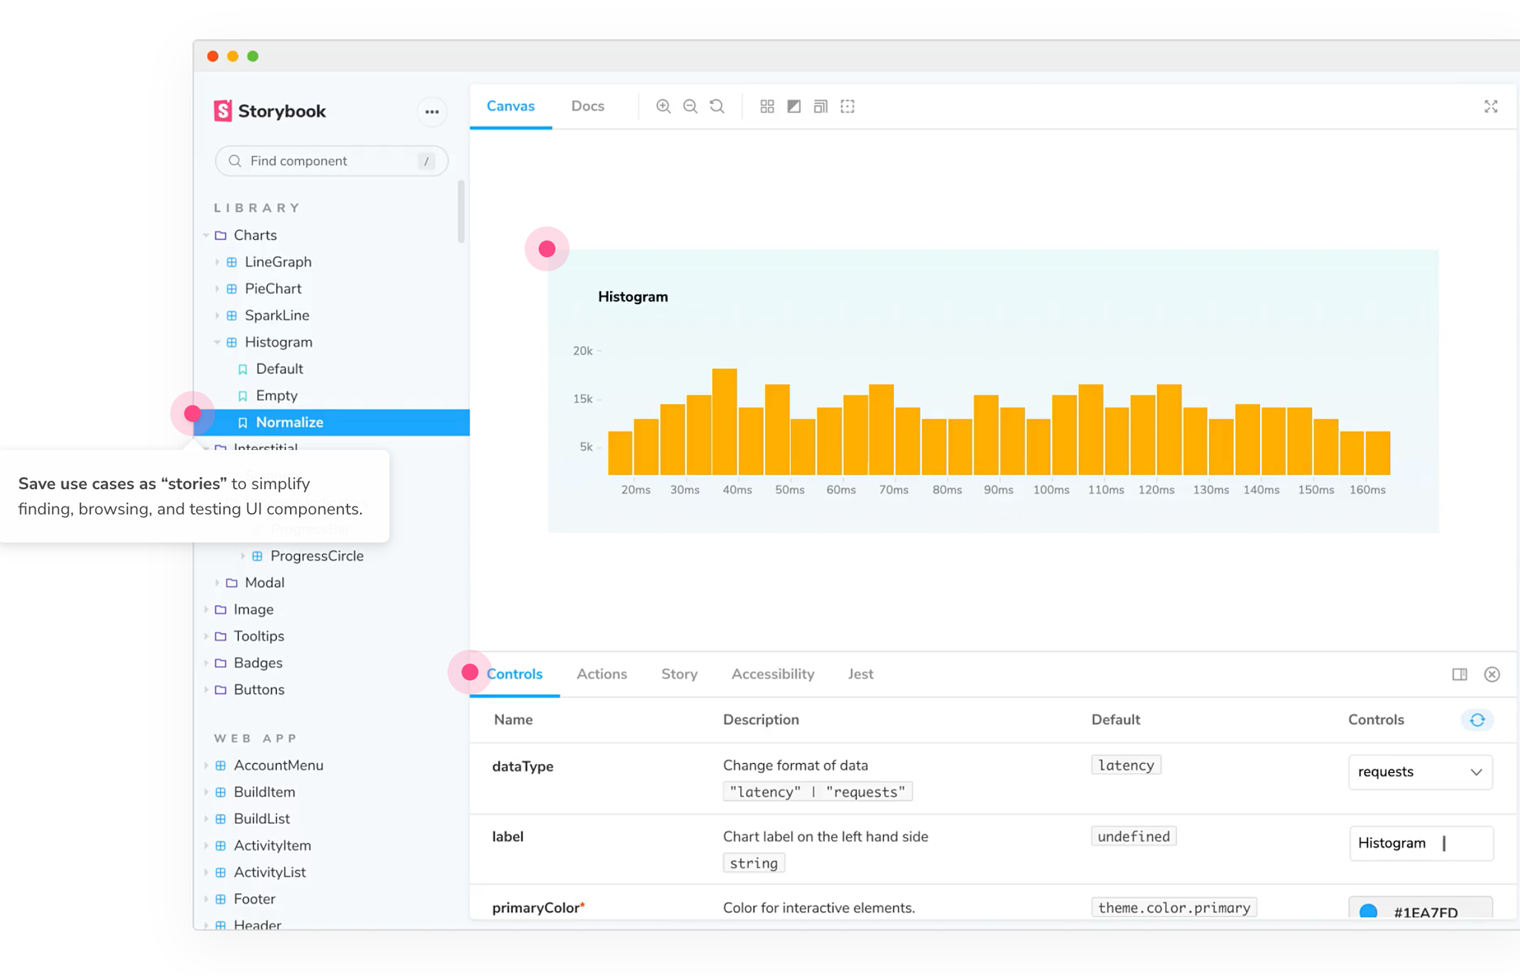Click the search magnifier icon in Find component
The image size is (1520, 977).
(x=235, y=161)
